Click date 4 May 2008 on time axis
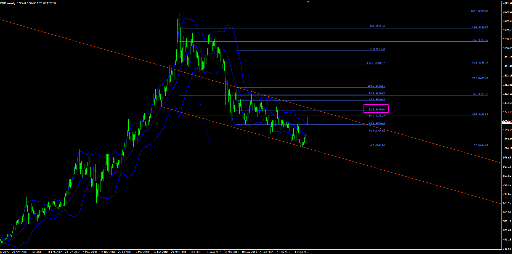Viewport: 512px width, 254px height. (x=90, y=252)
